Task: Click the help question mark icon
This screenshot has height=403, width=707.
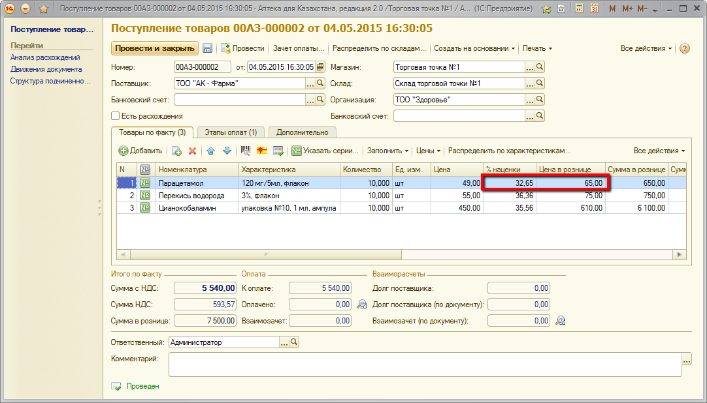Action: click(x=685, y=48)
